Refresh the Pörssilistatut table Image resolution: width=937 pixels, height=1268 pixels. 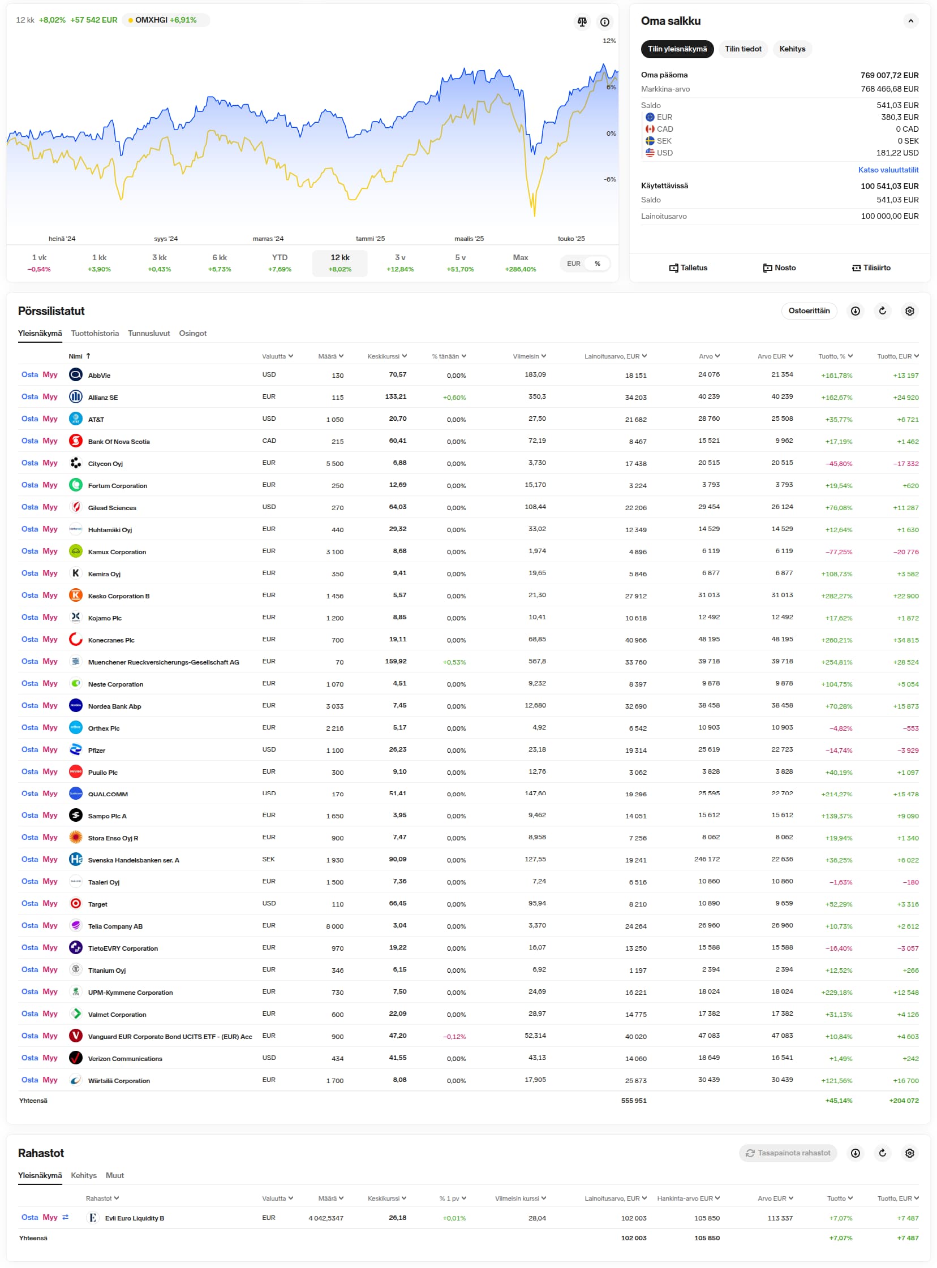[882, 311]
